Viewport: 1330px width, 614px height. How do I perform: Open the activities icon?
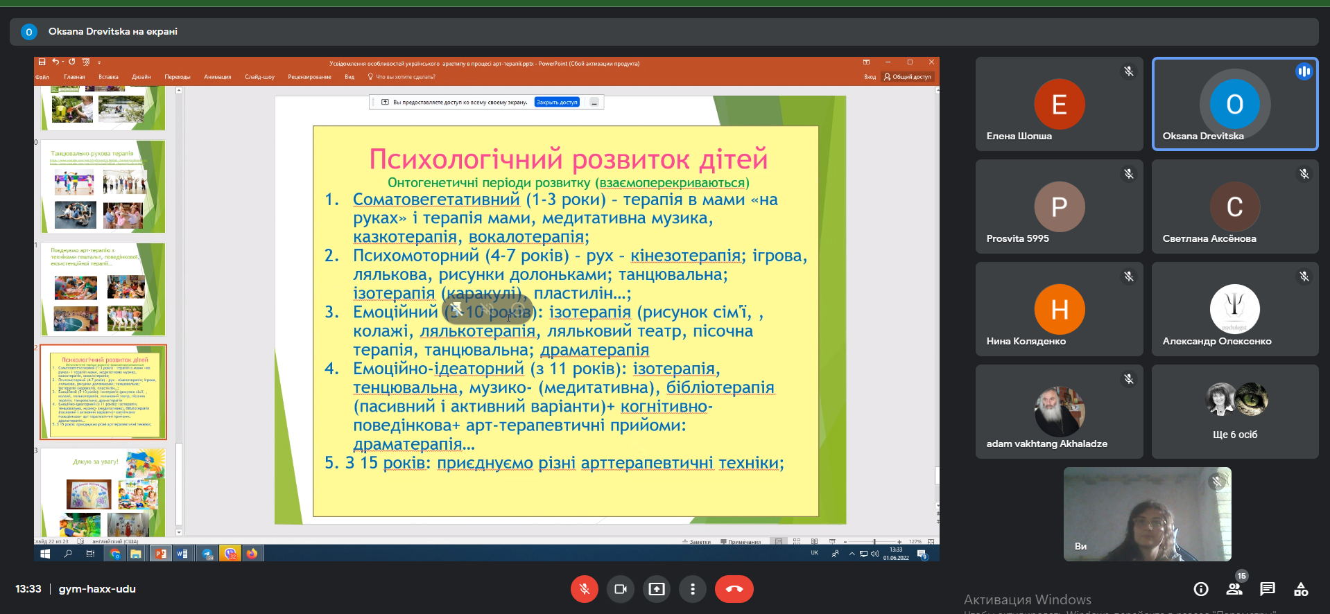pyautogui.click(x=1301, y=589)
